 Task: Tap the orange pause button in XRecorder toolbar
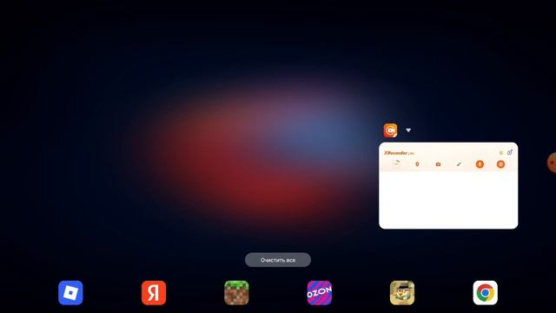(480, 164)
